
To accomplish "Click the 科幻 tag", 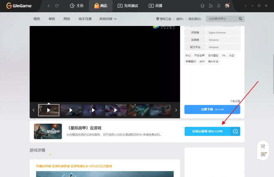I will pos(188,55).
